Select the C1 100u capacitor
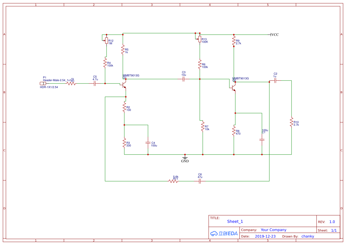Image resolution: width=346 pixels, height=245 pixels. point(262,140)
